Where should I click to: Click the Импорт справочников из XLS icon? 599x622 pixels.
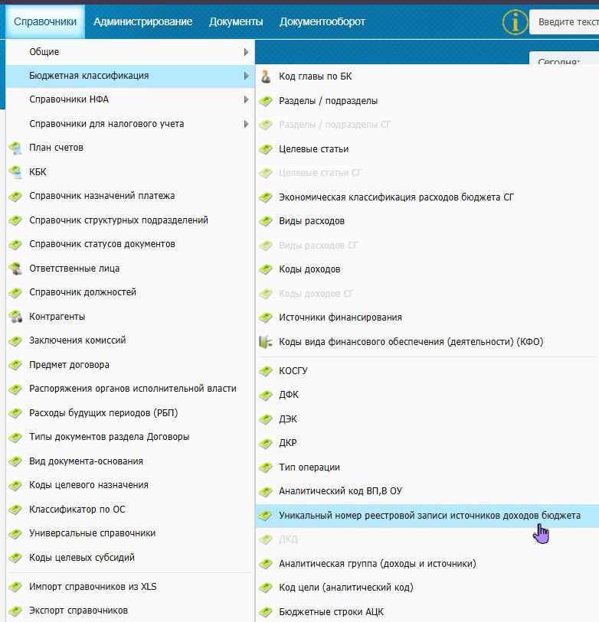click(x=15, y=587)
